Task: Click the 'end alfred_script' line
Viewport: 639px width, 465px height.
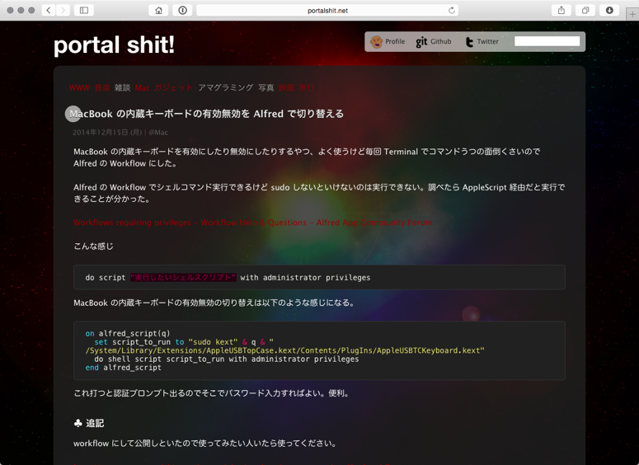Action: 123,368
